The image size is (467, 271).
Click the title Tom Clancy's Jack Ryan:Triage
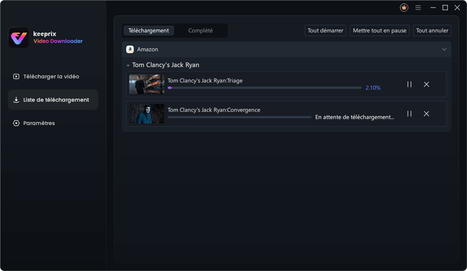coord(205,80)
